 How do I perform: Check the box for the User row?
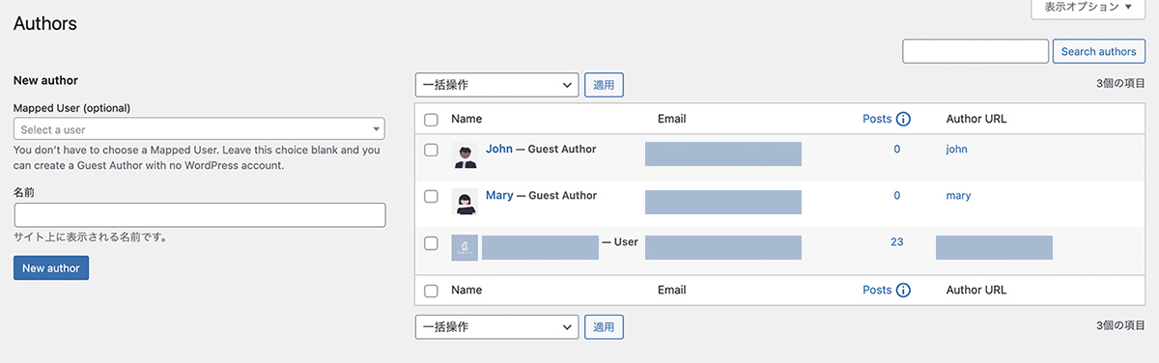point(432,242)
